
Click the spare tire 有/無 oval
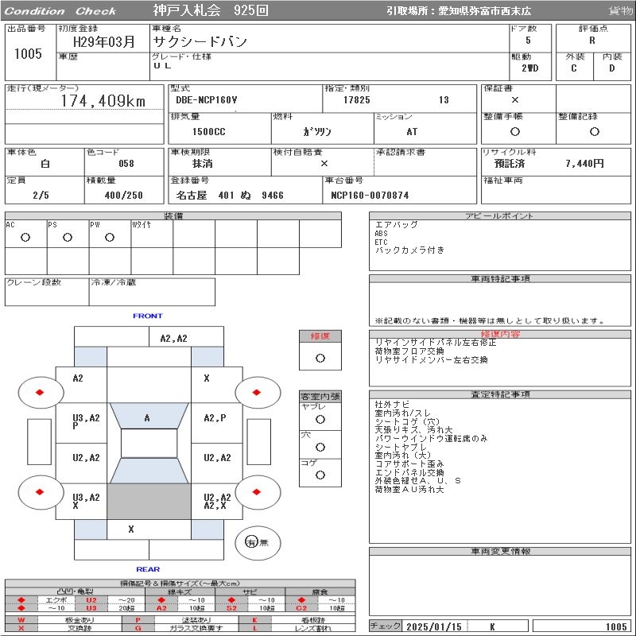coord(258,542)
